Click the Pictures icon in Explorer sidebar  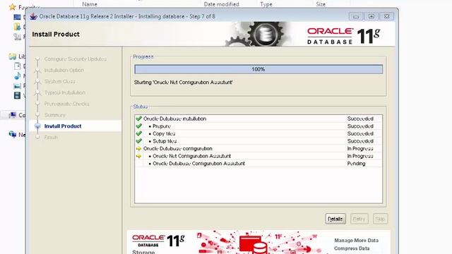pyautogui.click(x=17, y=86)
